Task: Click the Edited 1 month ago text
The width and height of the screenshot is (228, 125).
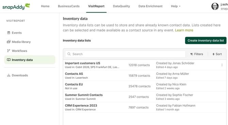Action: pos(168,109)
